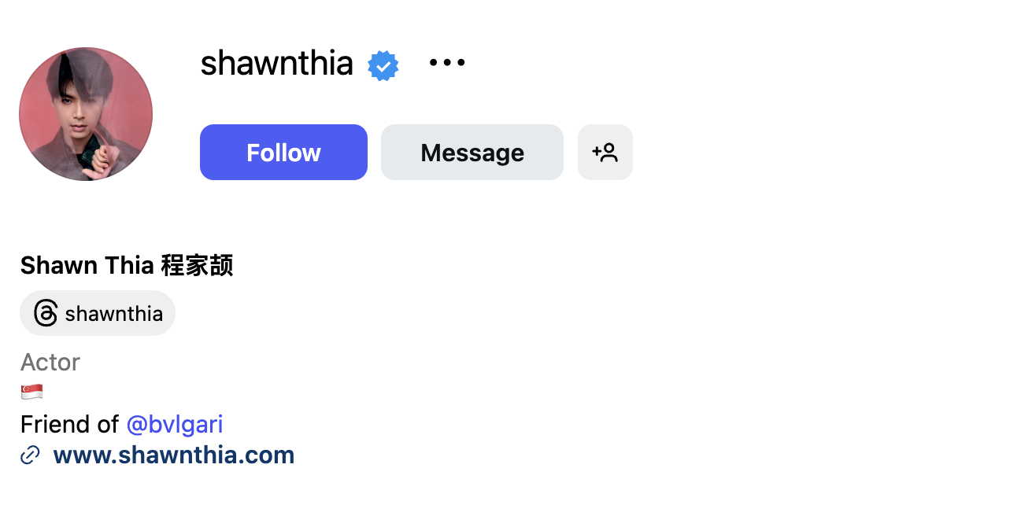The width and height of the screenshot is (1017, 505).
Task: Open more actions from the ellipsis menu
Action: point(446,62)
